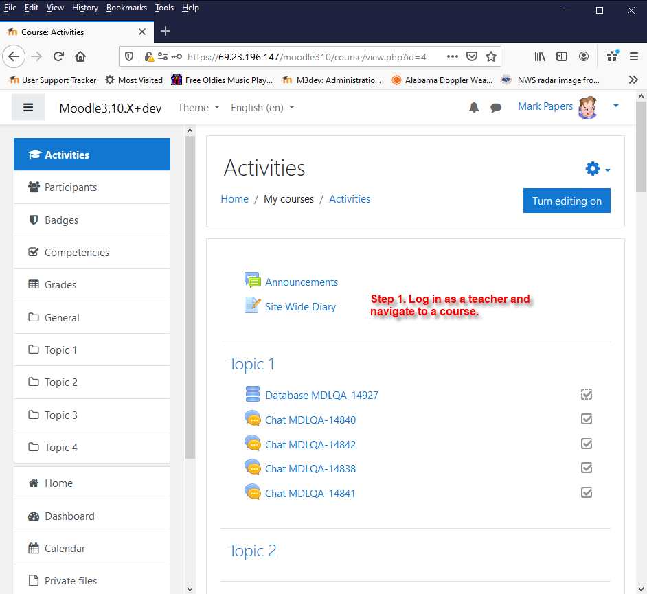Open the Firefox Library icon

540,56
